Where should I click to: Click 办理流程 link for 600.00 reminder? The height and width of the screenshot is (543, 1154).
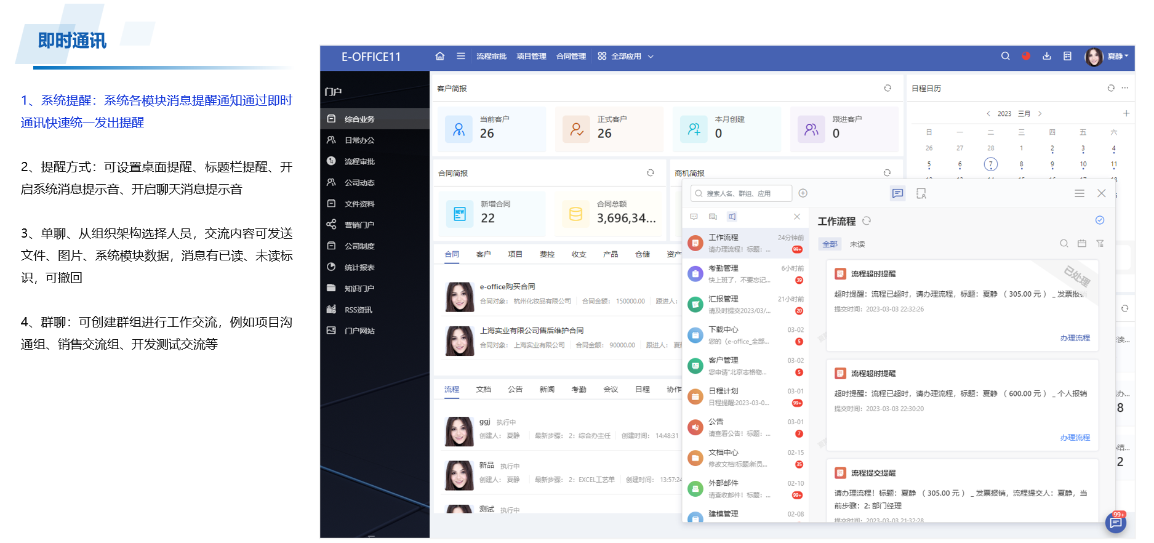click(1075, 438)
